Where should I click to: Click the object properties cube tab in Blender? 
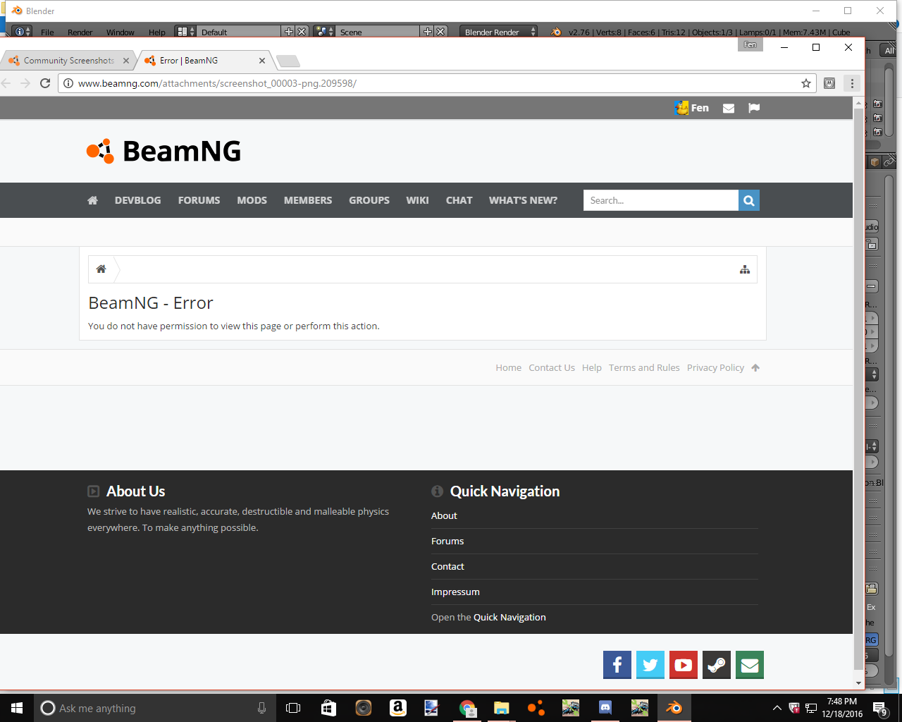[x=875, y=162]
